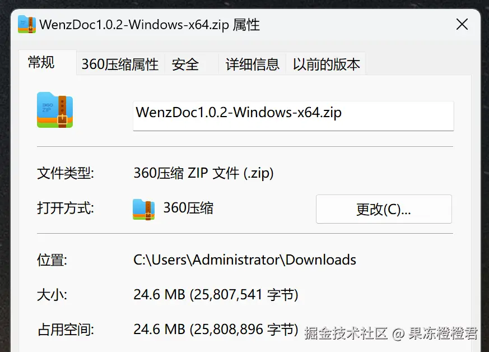Switch to the 360压缩属性 tab
The height and width of the screenshot is (352, 489).
(120, 64)
